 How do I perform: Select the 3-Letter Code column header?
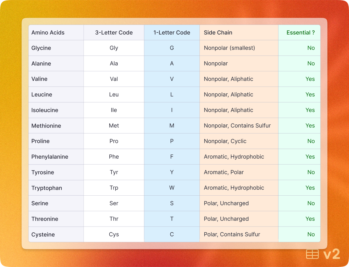click(x=114, y=33)
